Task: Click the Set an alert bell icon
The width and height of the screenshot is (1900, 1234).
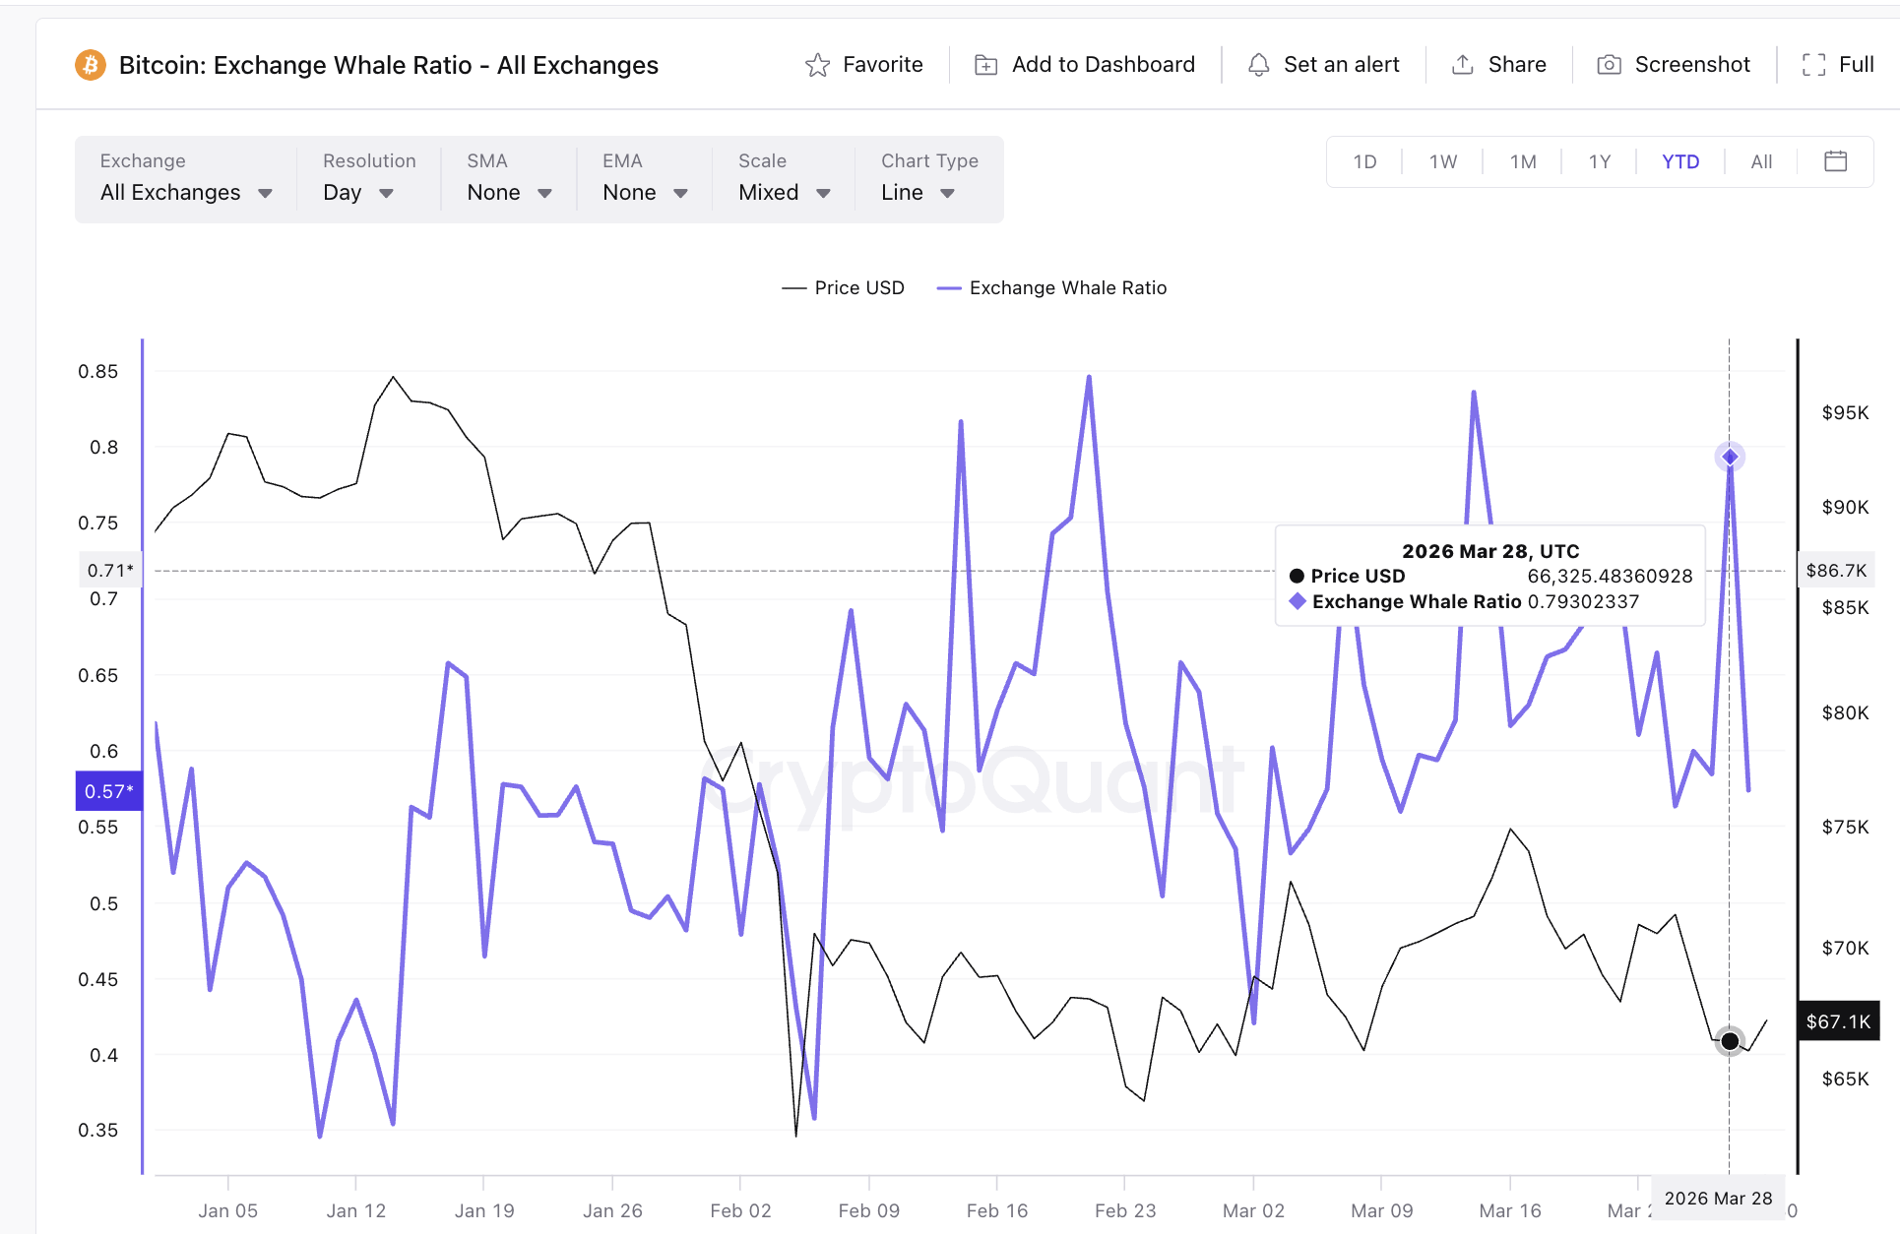Action: (1258, 64)
